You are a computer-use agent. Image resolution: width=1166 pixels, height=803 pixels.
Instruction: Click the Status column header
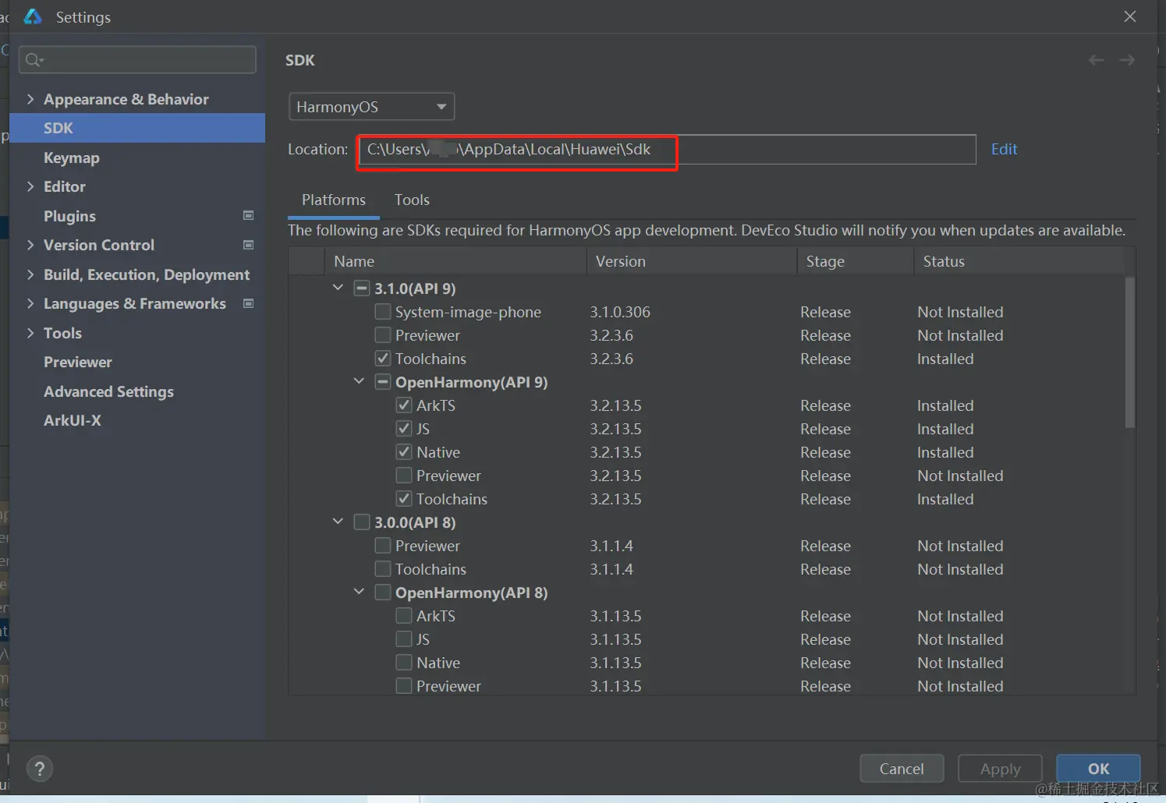(x=1019, y=261)
